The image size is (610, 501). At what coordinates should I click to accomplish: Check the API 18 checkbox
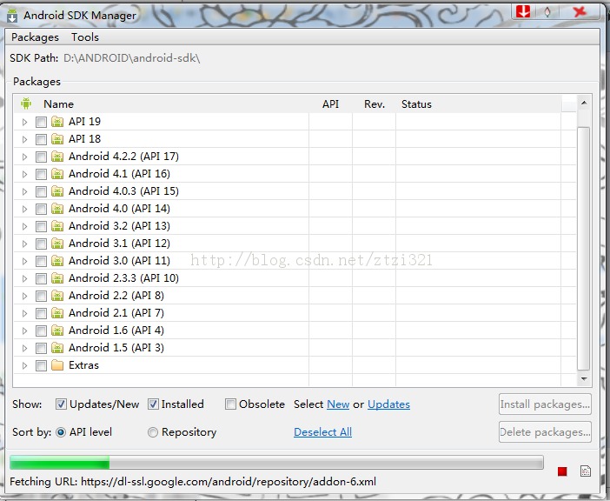click(x=41, y=139)
